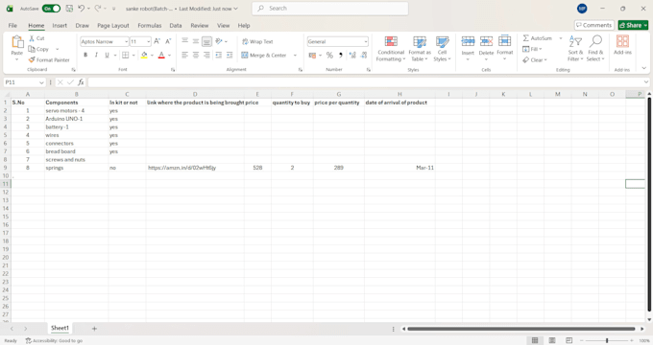Increase font size with larger A icon
The image size is (653, 345).
(157, 41)
